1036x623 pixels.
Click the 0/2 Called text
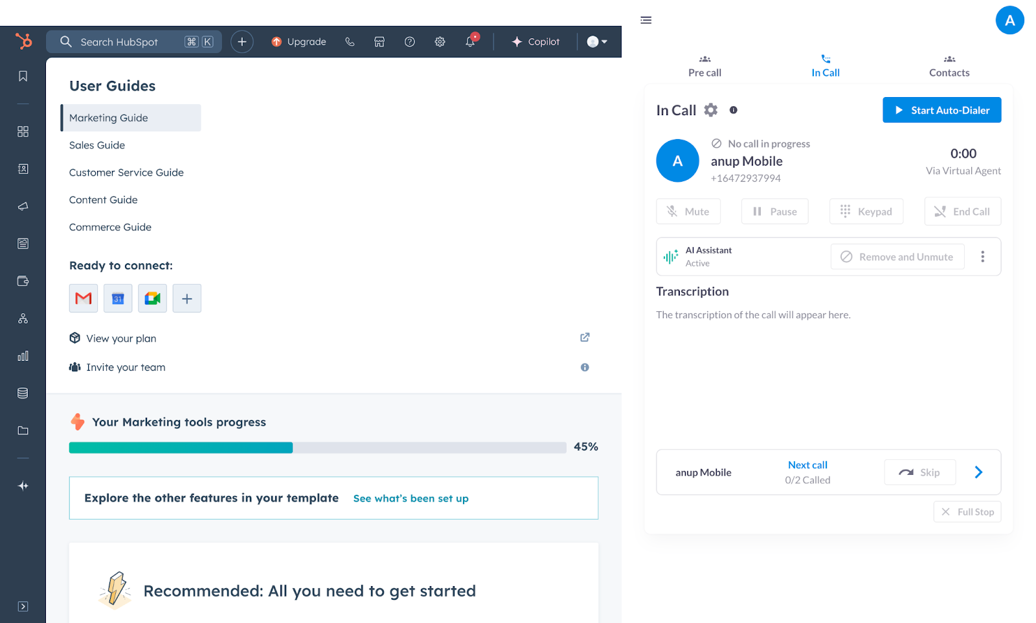(807, 480)
